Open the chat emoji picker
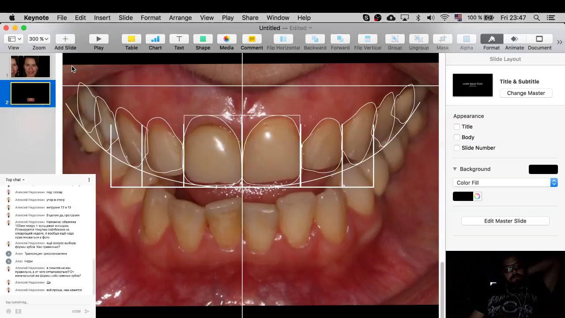Screen dimensions: 565x318 [x=8, y=311]
